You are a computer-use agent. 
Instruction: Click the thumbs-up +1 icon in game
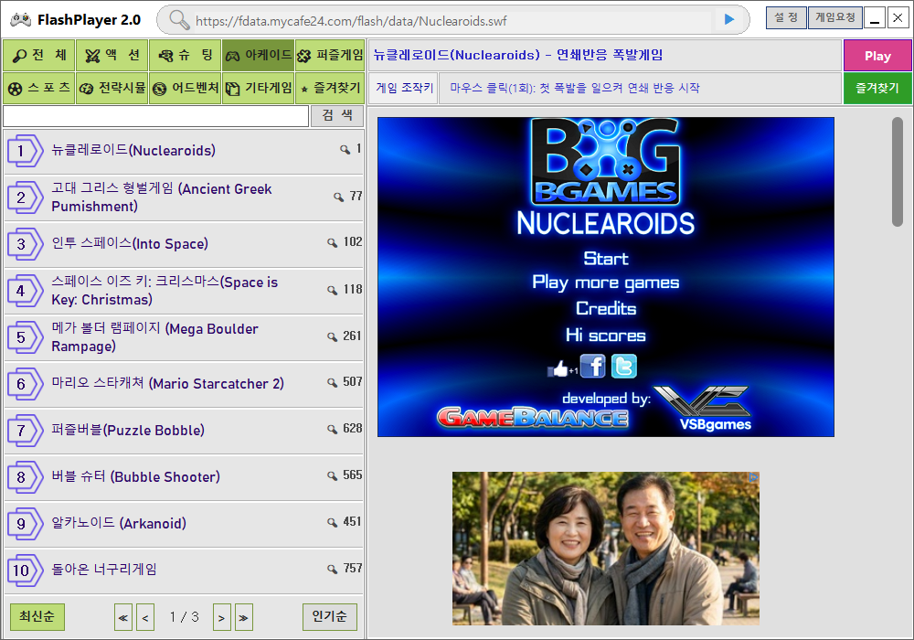[x=562, y=368]
